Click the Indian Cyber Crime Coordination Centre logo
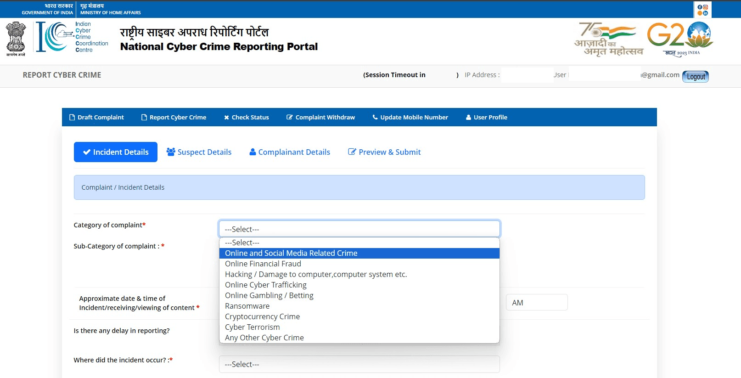This screenshot has height=378, width=741. (73, 37)
